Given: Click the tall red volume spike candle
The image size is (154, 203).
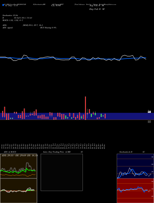Looking at the screenshot, I should (85, 108).
